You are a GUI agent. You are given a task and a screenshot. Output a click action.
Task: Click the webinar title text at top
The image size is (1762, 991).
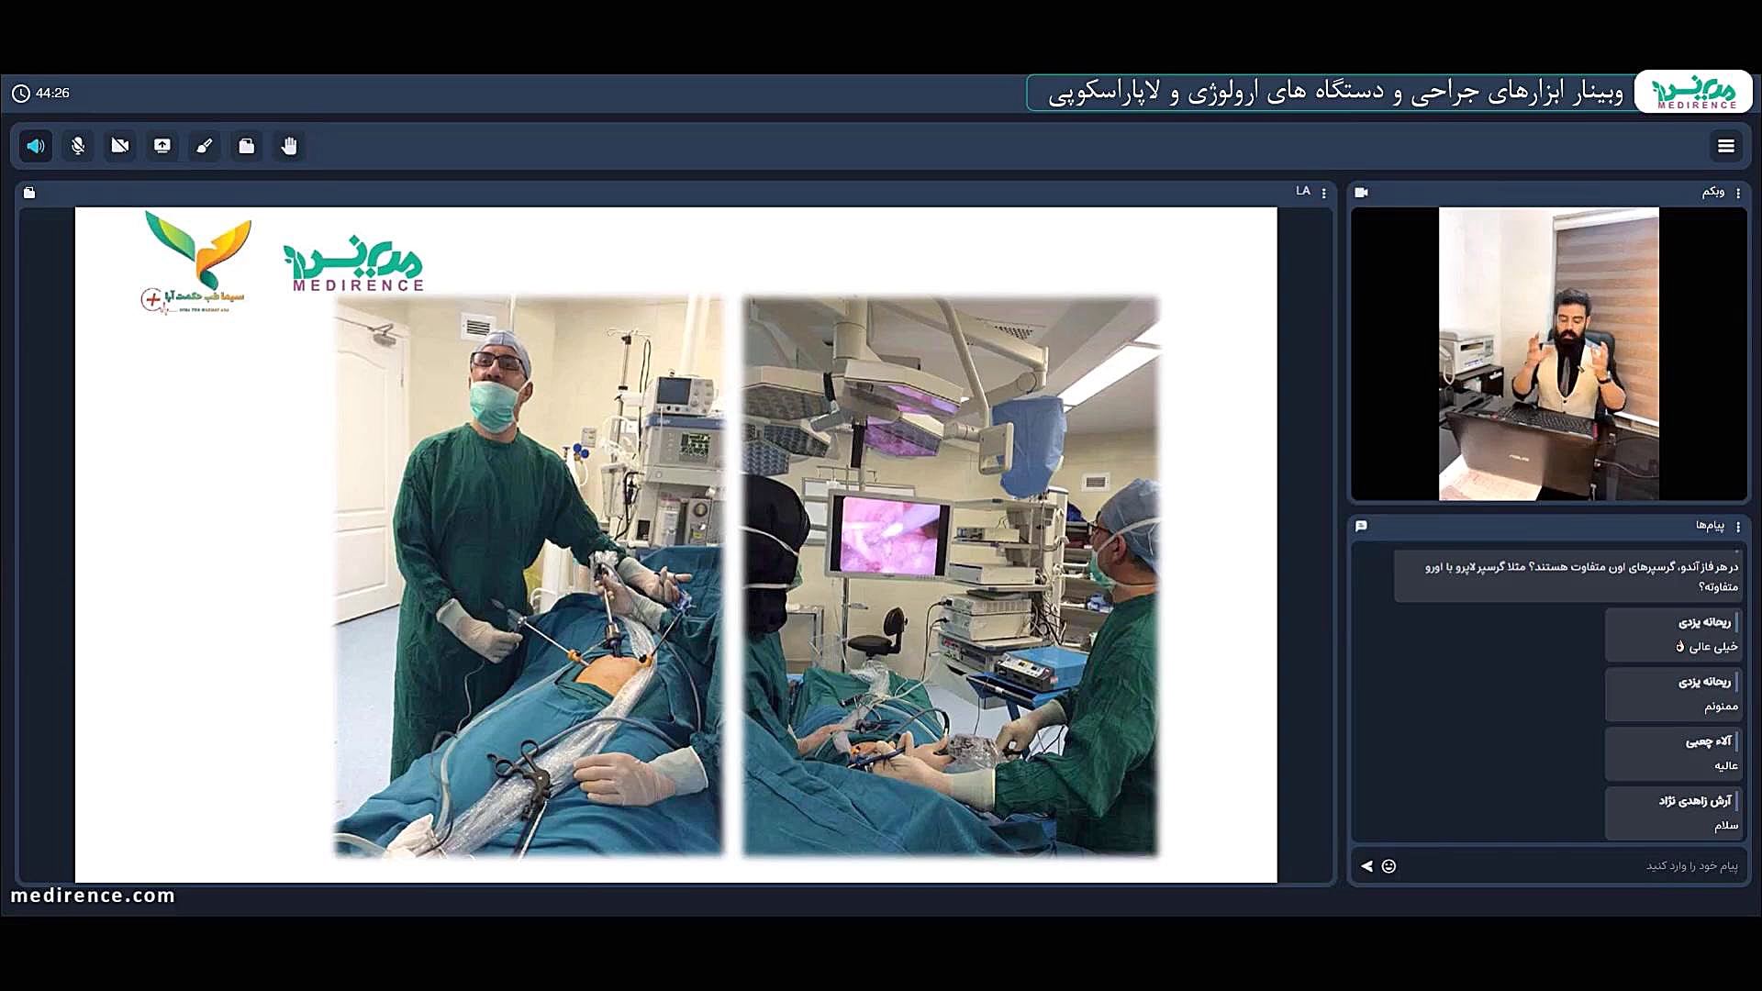point(1336,93)
